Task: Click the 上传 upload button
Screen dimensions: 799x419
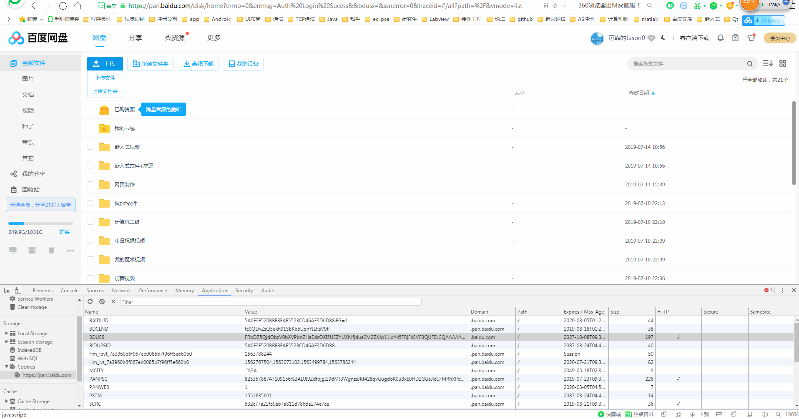Action: pyautogui.click(x=105, y=64)
